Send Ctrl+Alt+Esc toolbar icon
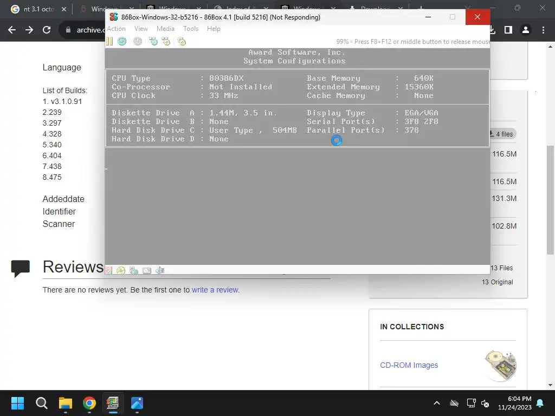This screenshot has height=416, width=555. [166, 41]
